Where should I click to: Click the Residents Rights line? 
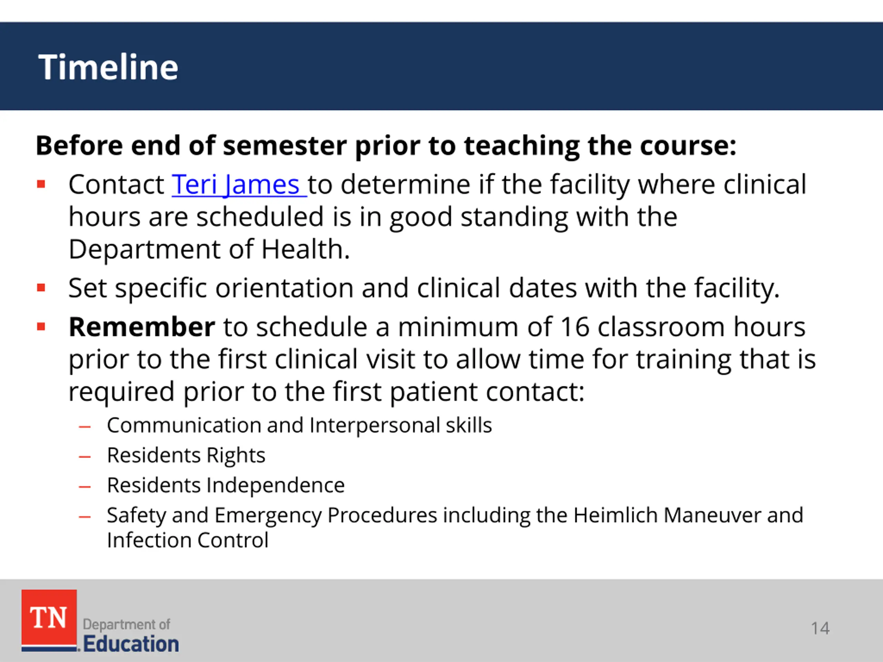pos(186,455)
